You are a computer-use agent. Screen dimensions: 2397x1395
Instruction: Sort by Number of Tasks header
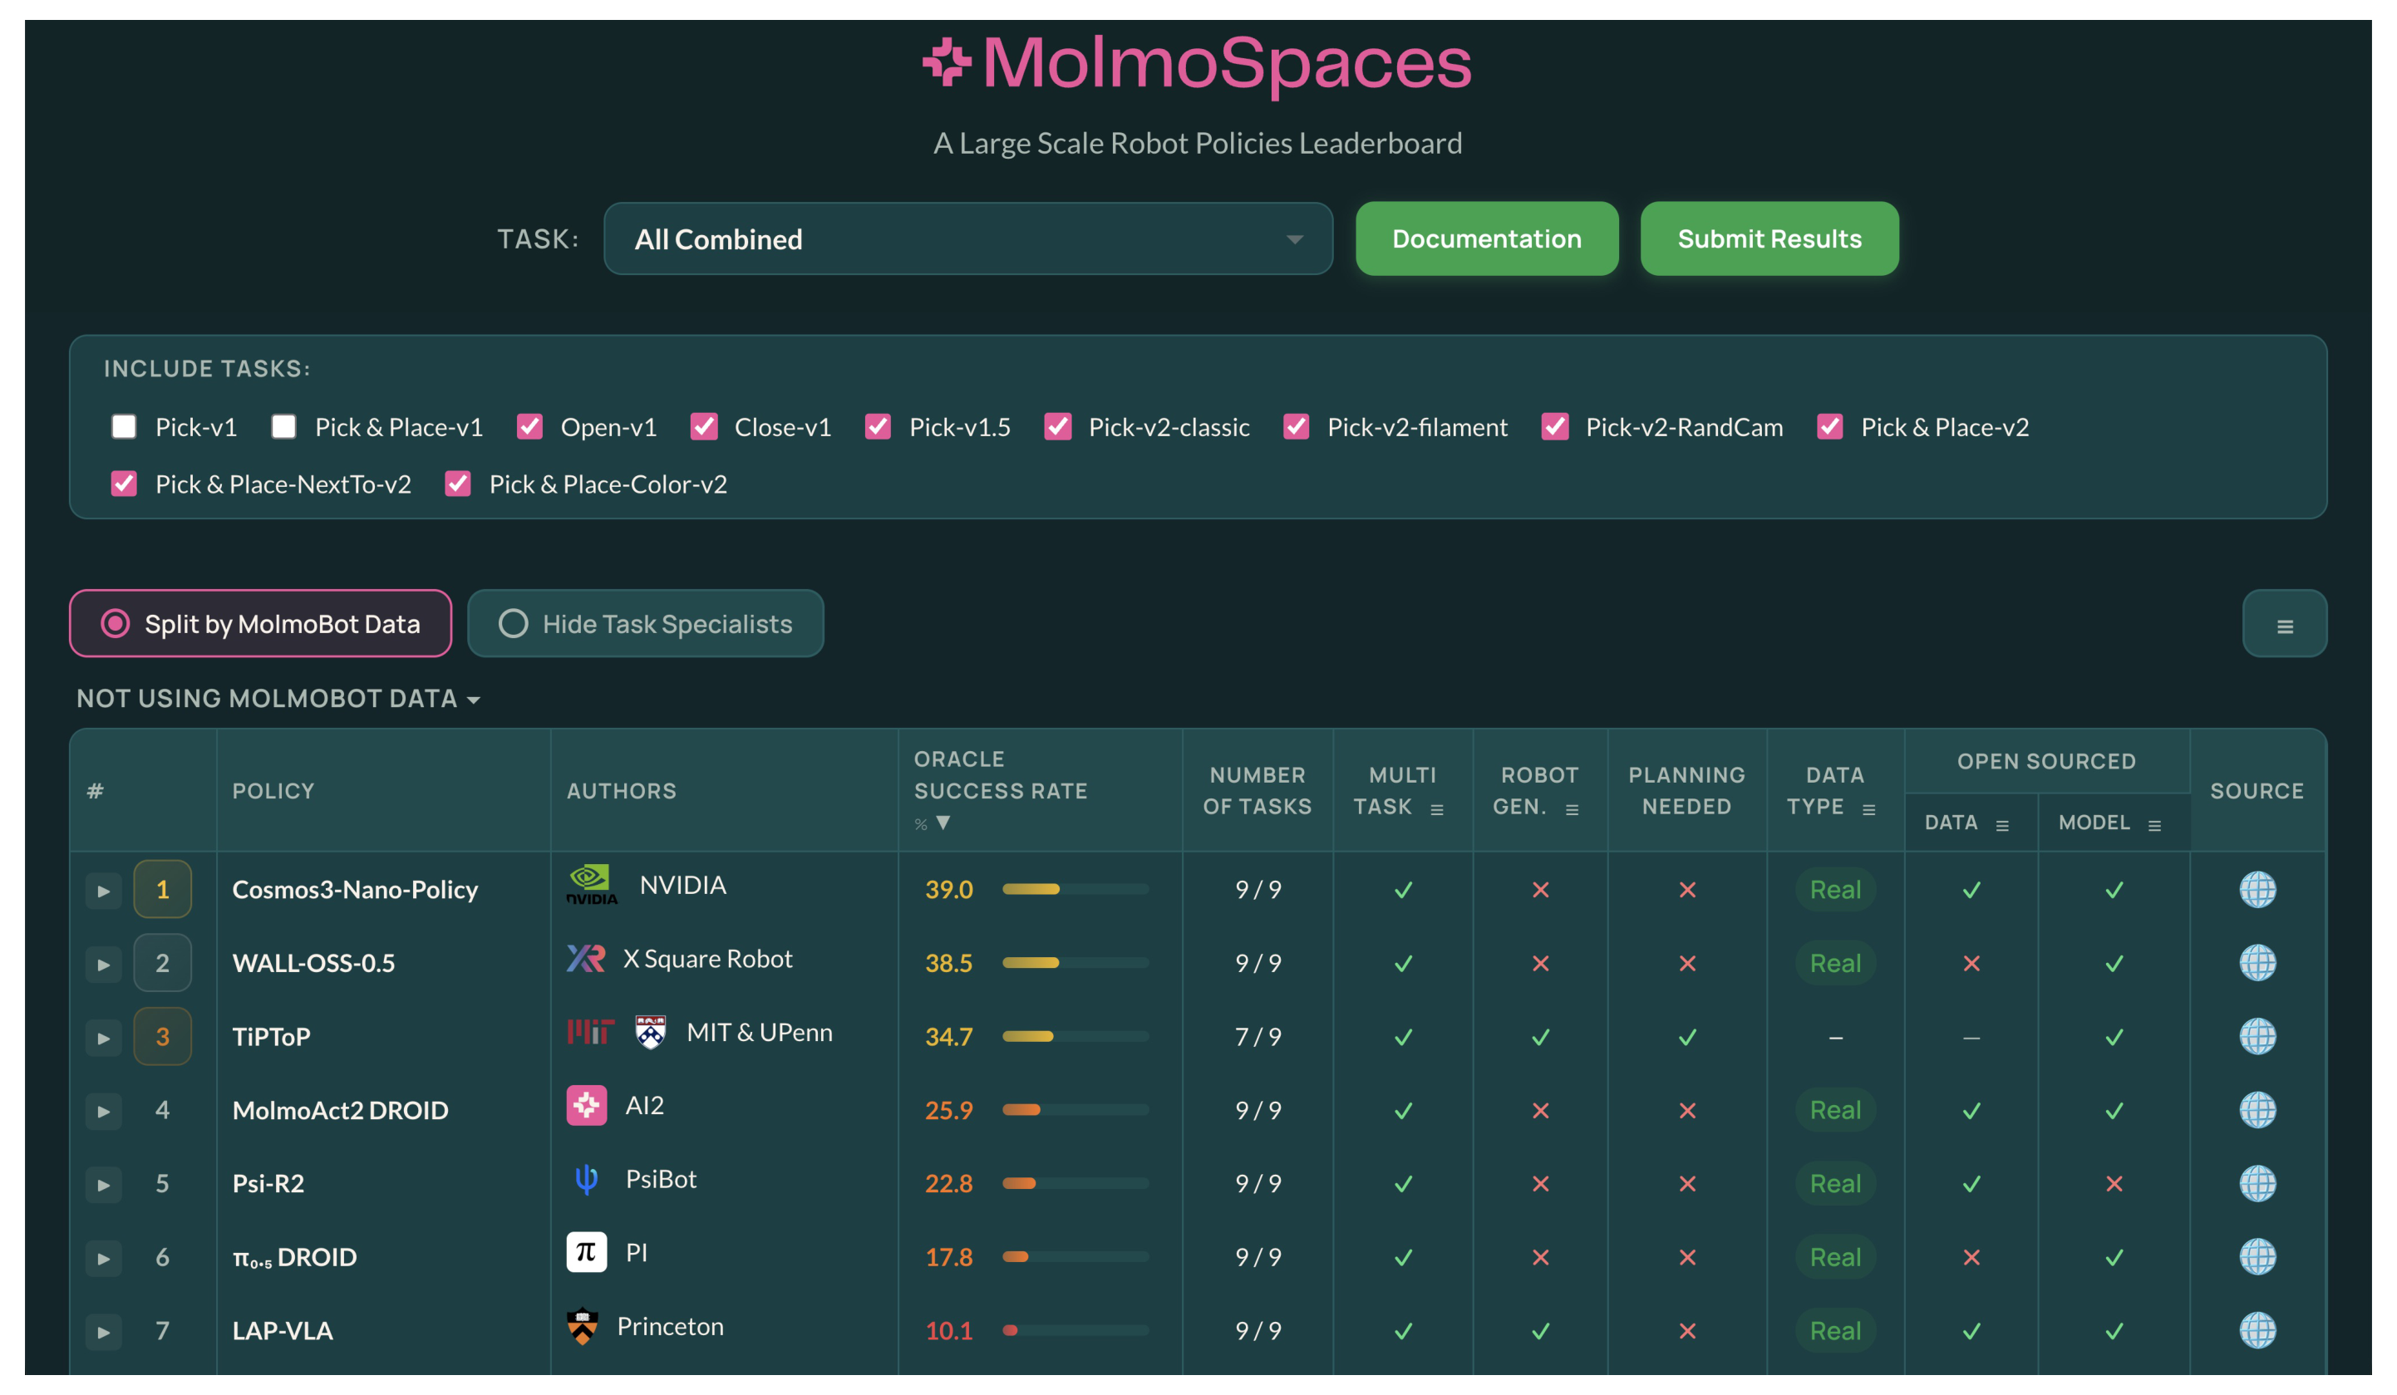(1257, 790)
